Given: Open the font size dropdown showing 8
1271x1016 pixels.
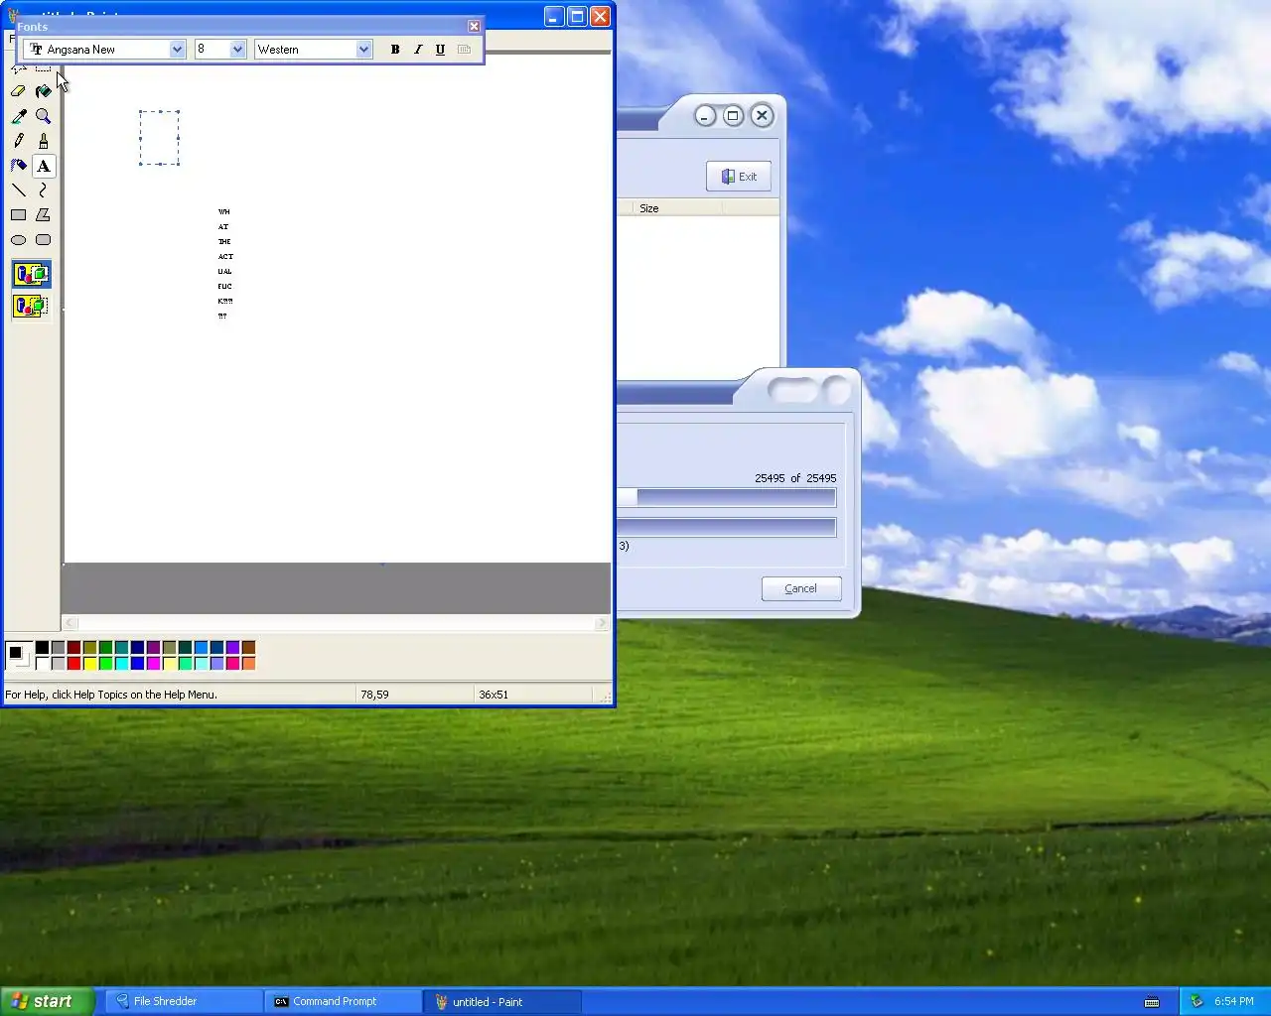Looking at the screenshot, I should 237,50.
